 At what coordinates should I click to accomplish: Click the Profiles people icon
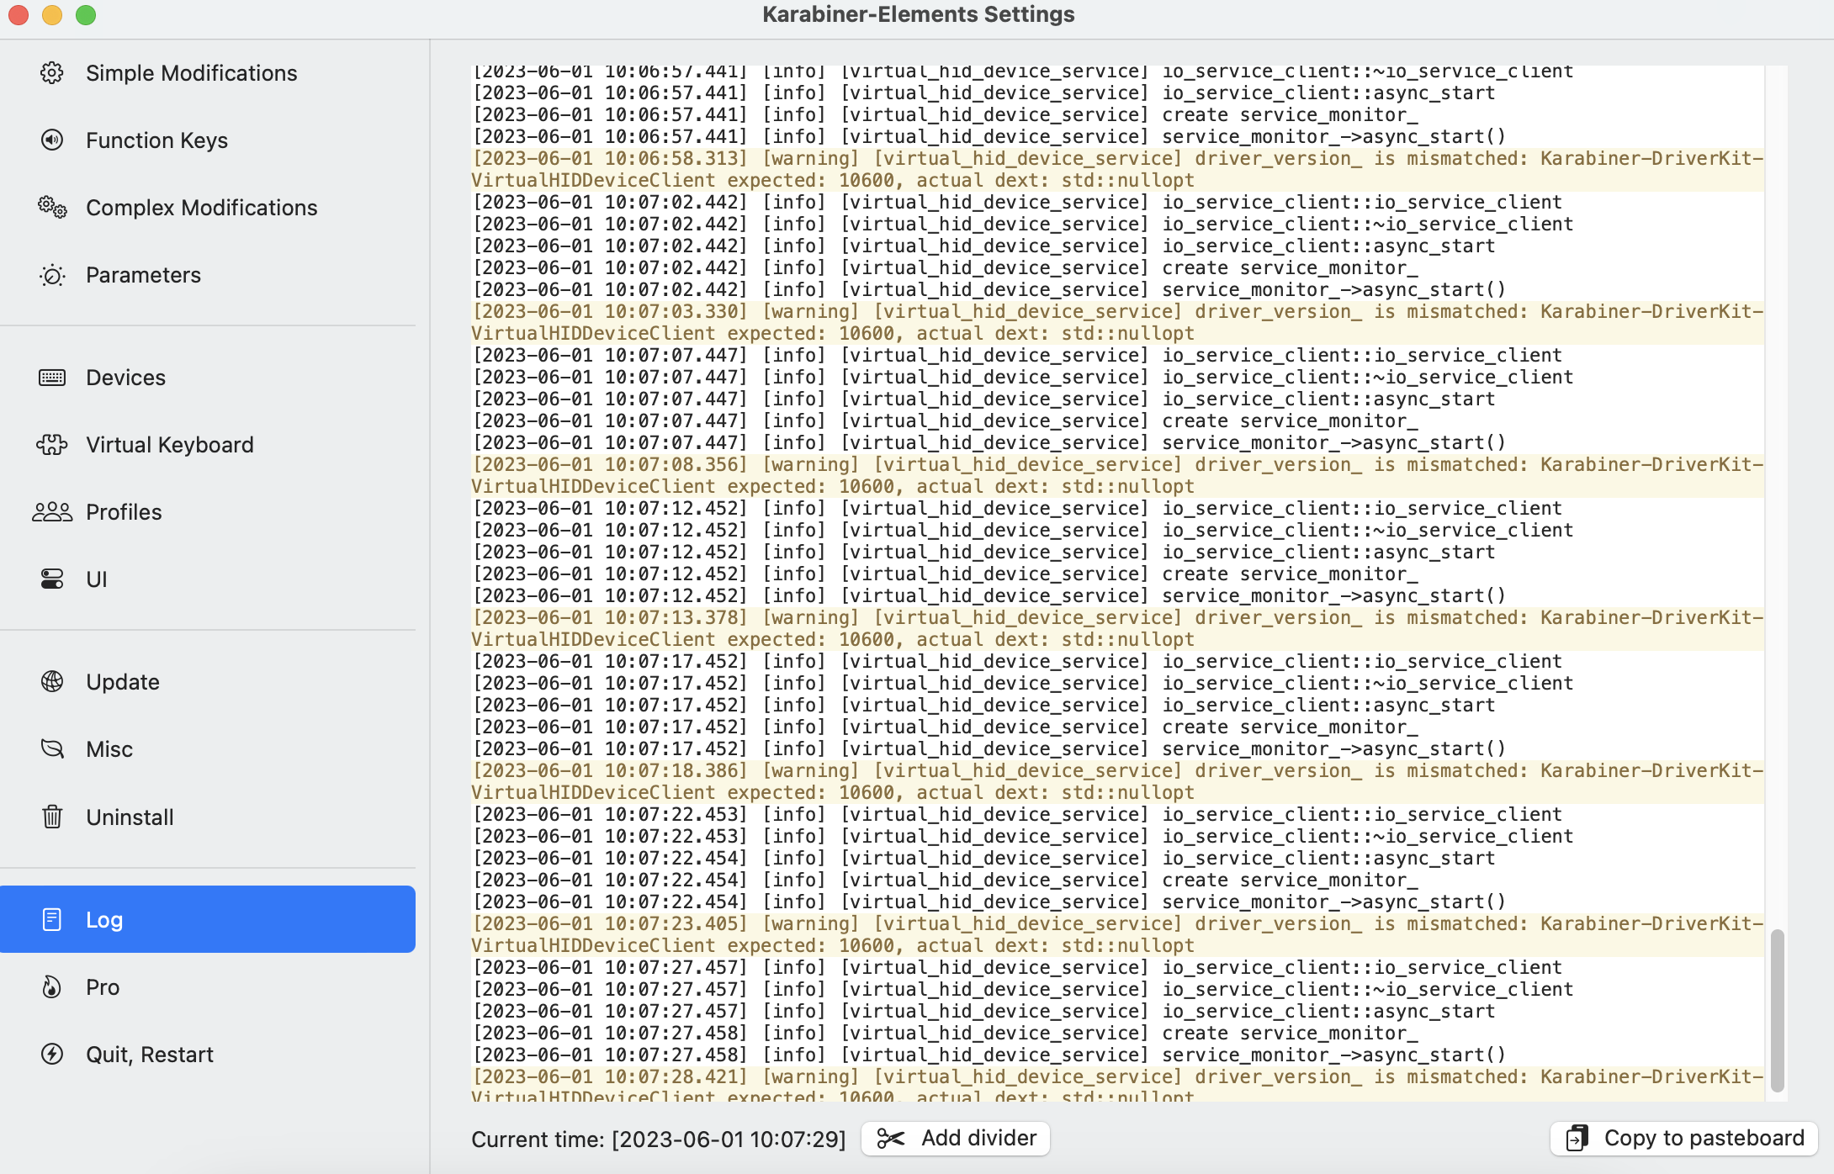[51, 511]
